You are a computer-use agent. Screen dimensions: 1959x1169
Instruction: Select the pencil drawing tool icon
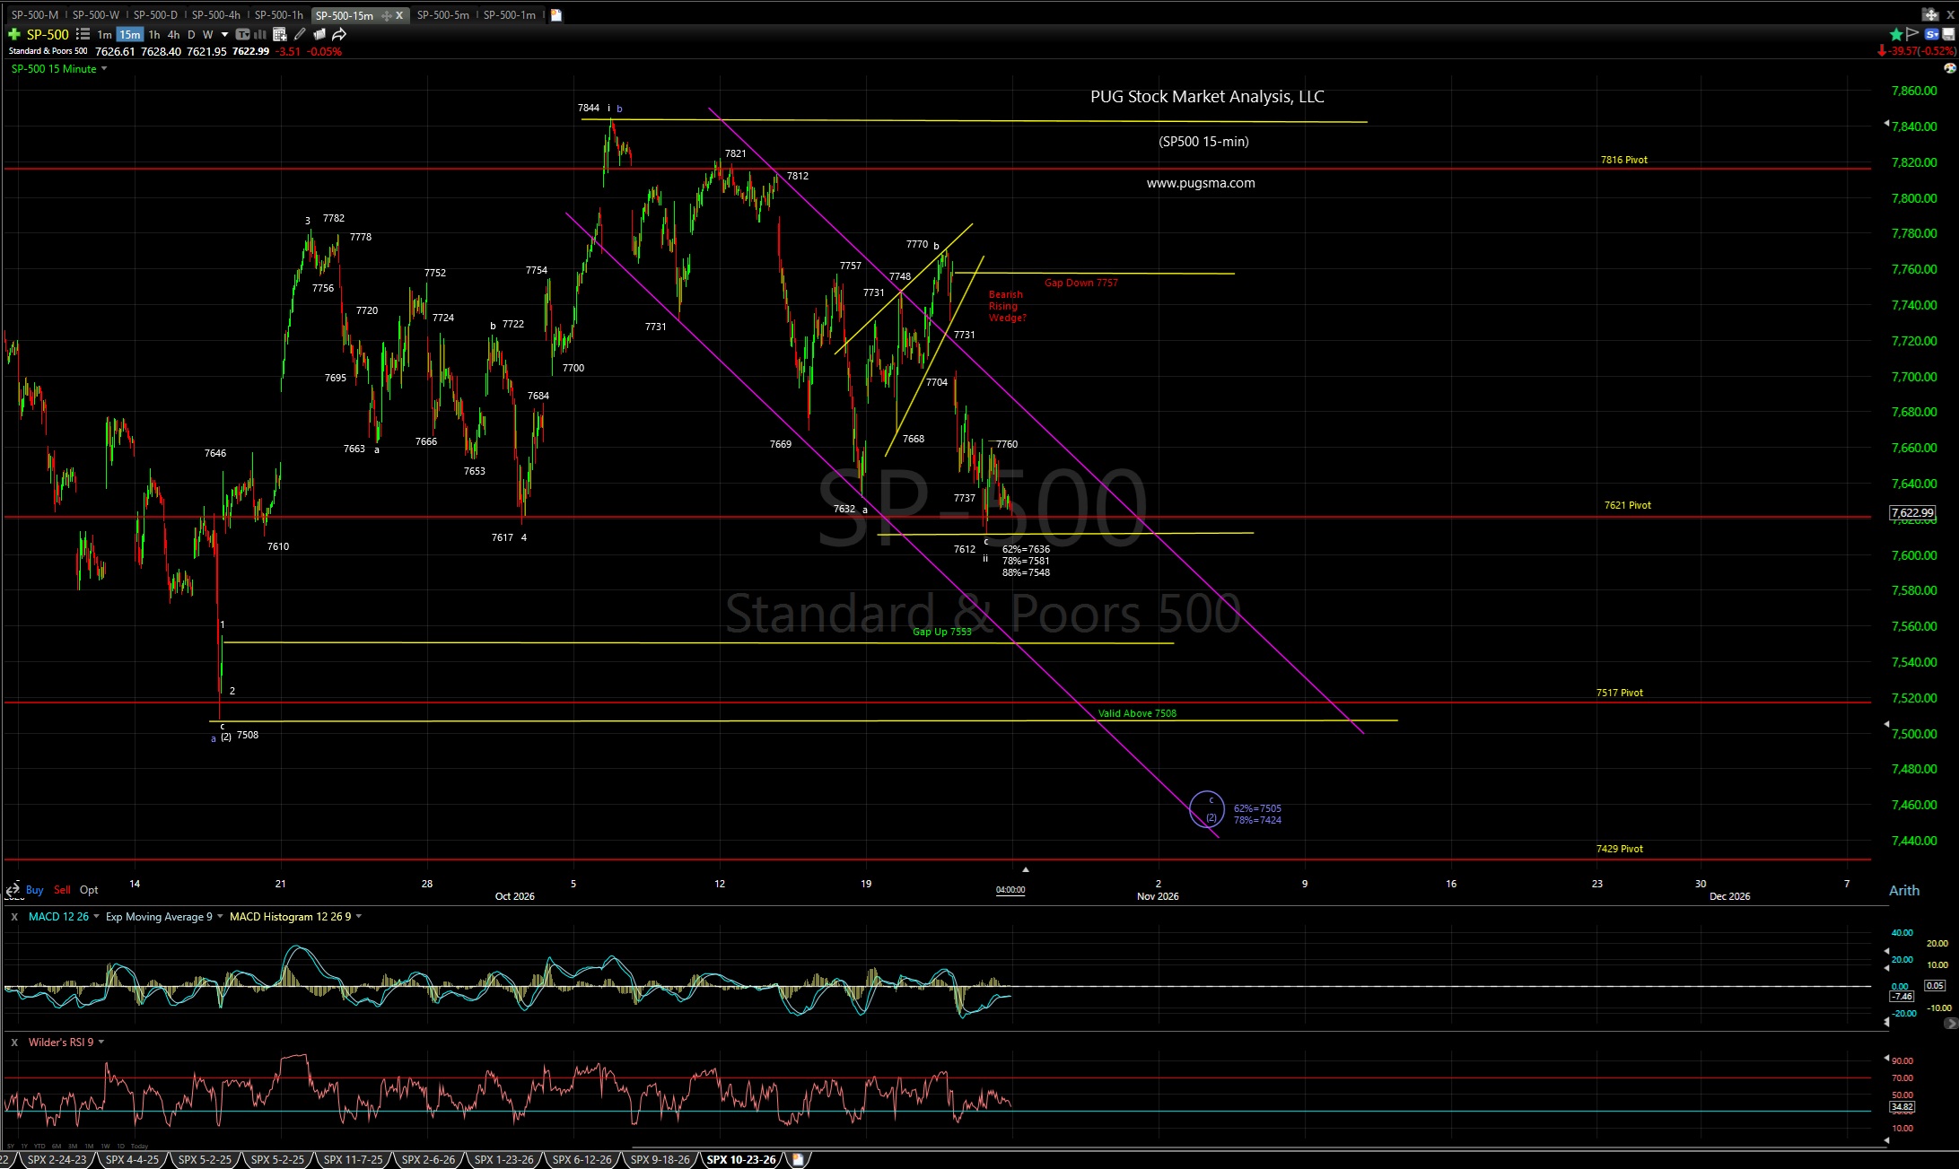[x=300, y=34]
